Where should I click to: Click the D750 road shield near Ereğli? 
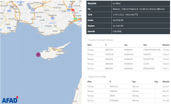[x=69, y=10]
